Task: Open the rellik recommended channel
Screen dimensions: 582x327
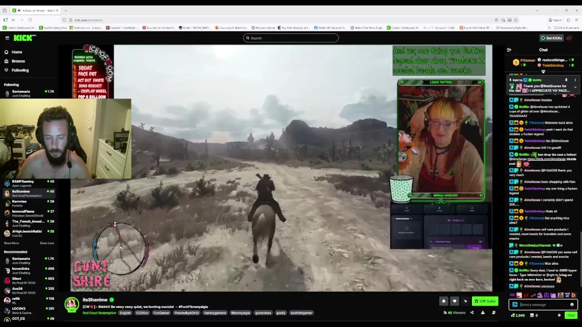Action: 29,301
